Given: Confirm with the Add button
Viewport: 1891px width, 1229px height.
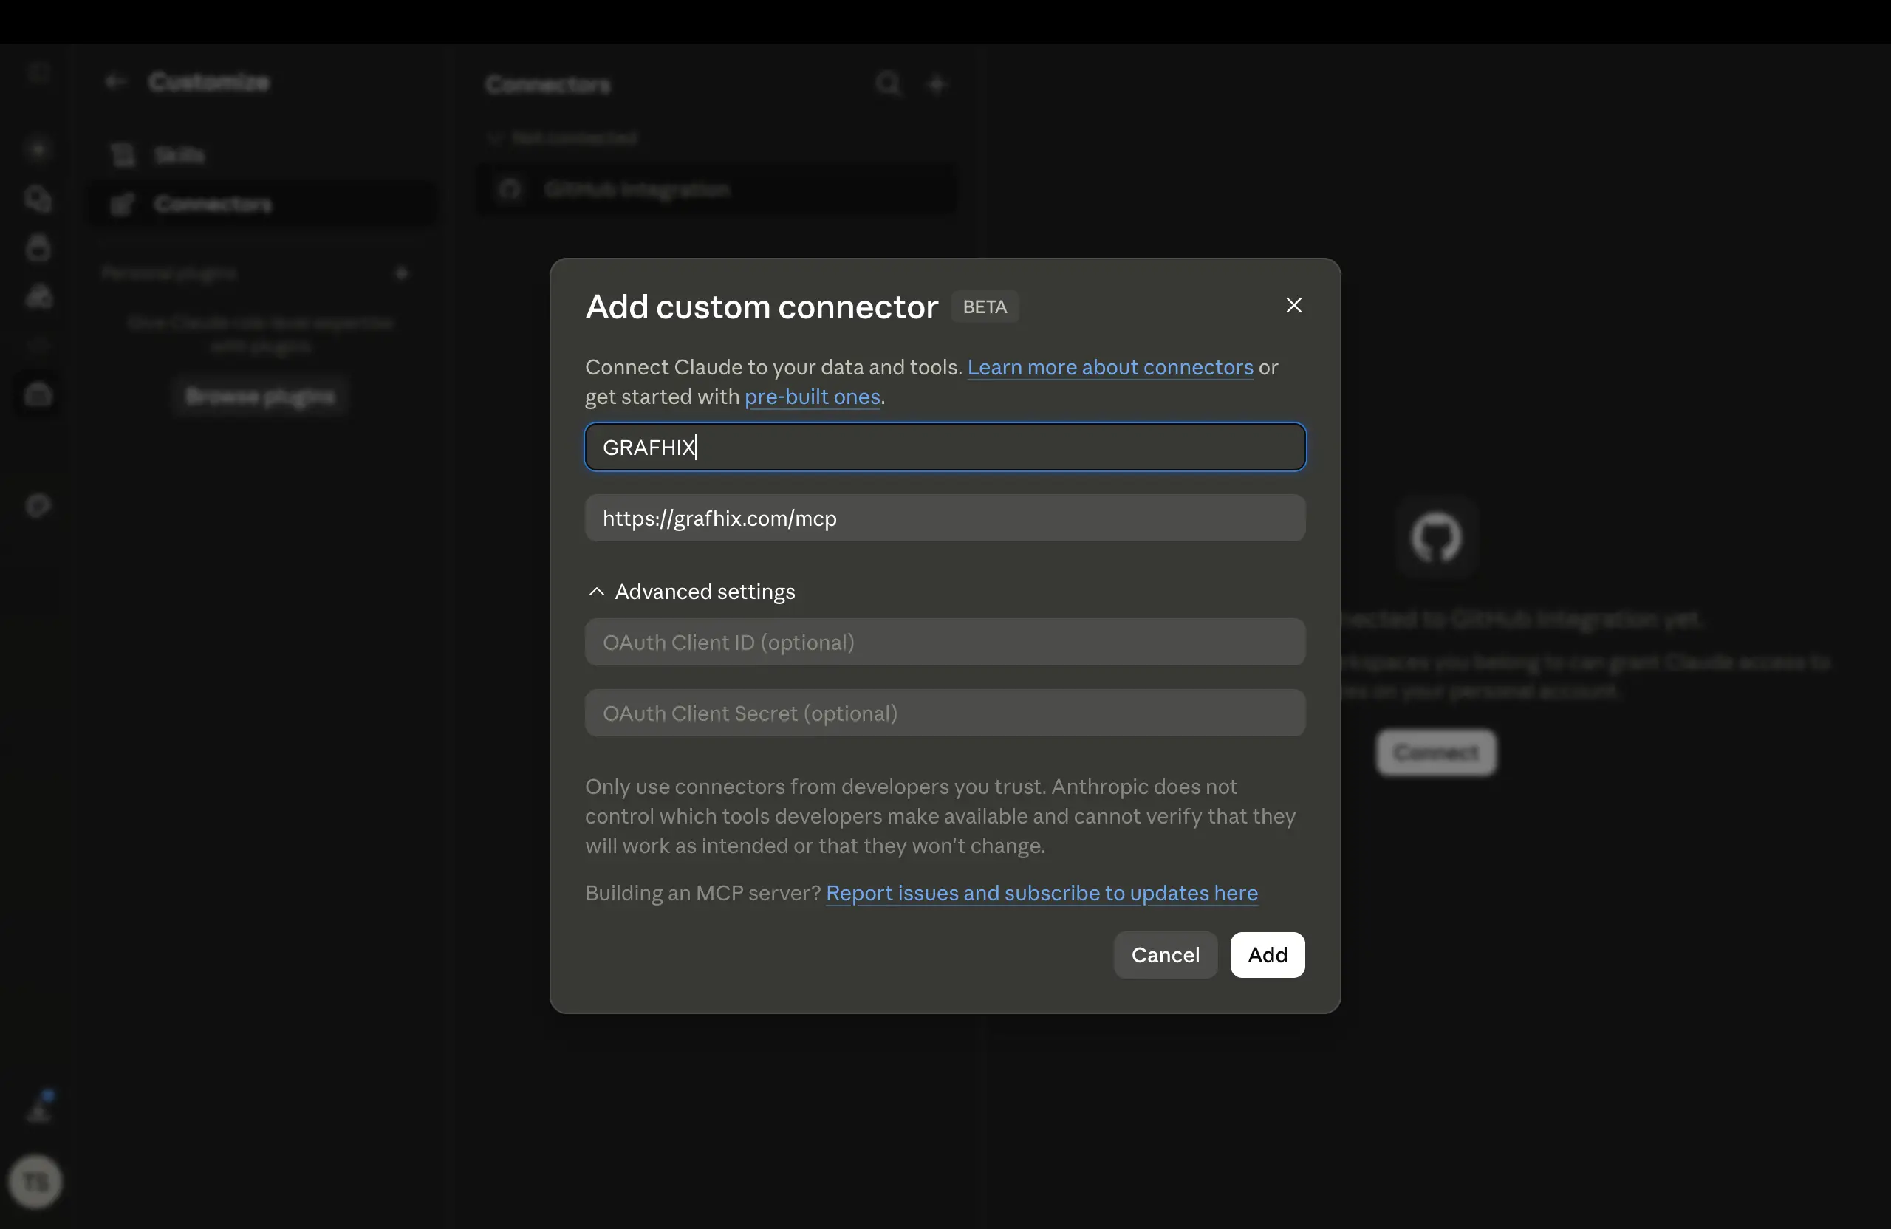Looking at the screenshot, I should [1268, 955].
